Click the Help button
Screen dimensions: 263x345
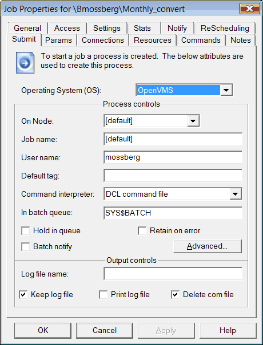tap(228, 331)
